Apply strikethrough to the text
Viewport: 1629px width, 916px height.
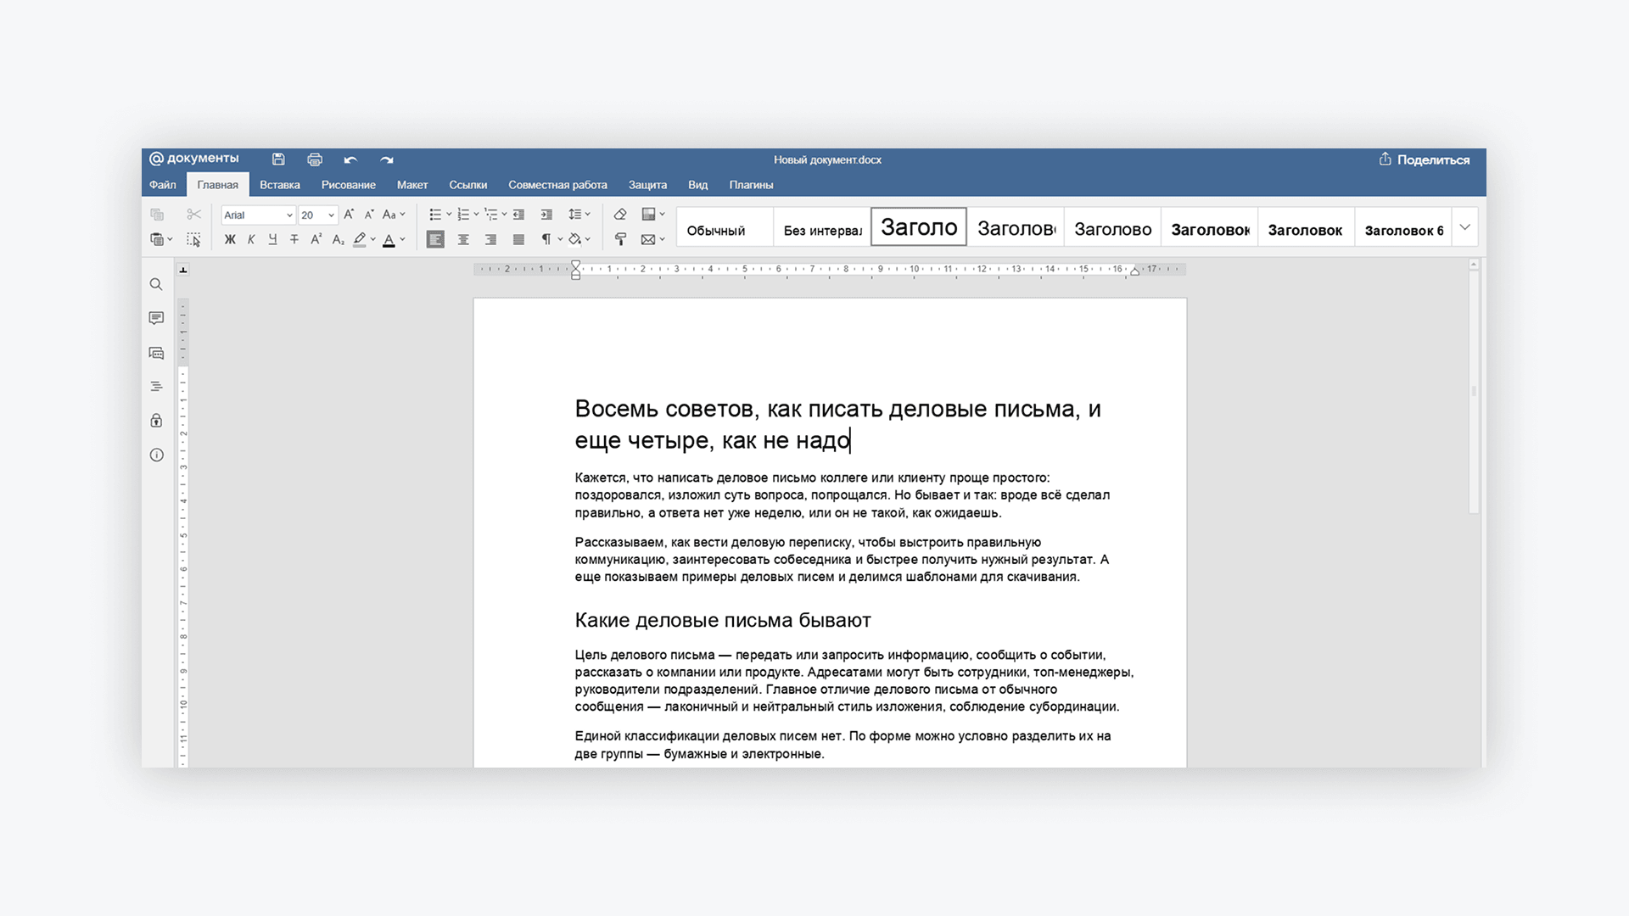coord(294,239)
